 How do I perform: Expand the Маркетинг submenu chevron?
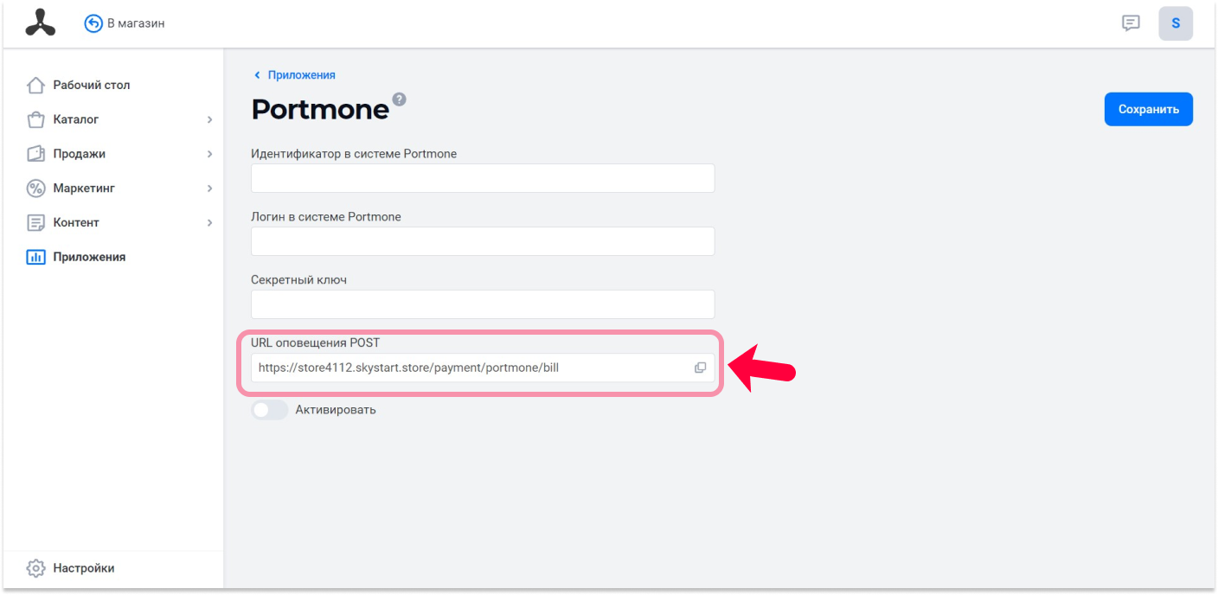pos(209,189)
